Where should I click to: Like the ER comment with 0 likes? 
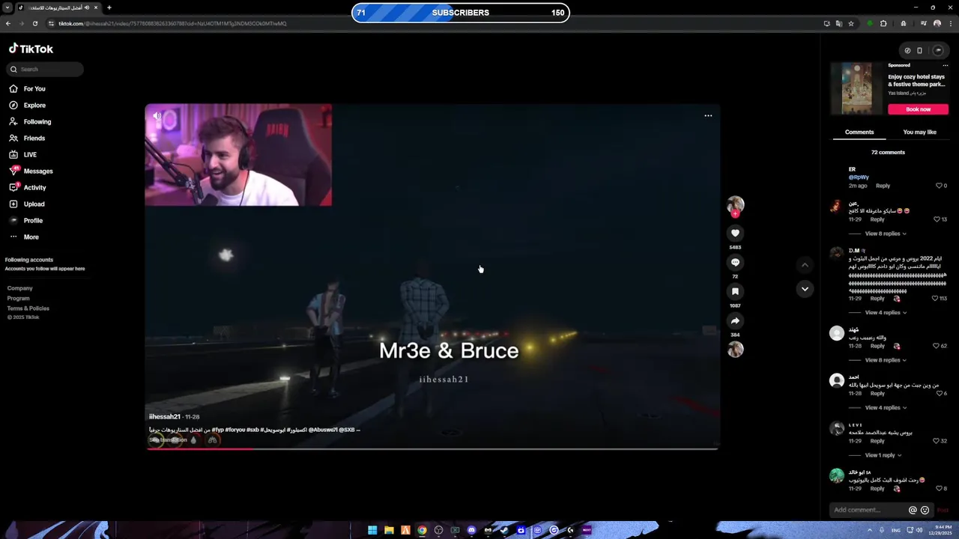click(939, 186)
